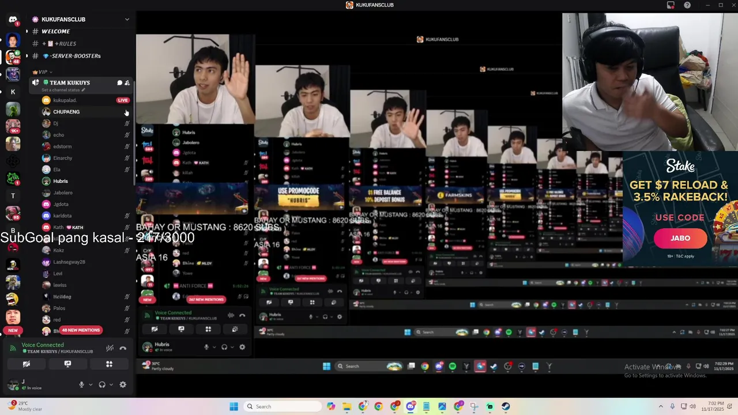Open the server icon with the 95 badge

[x=13, y=213]
